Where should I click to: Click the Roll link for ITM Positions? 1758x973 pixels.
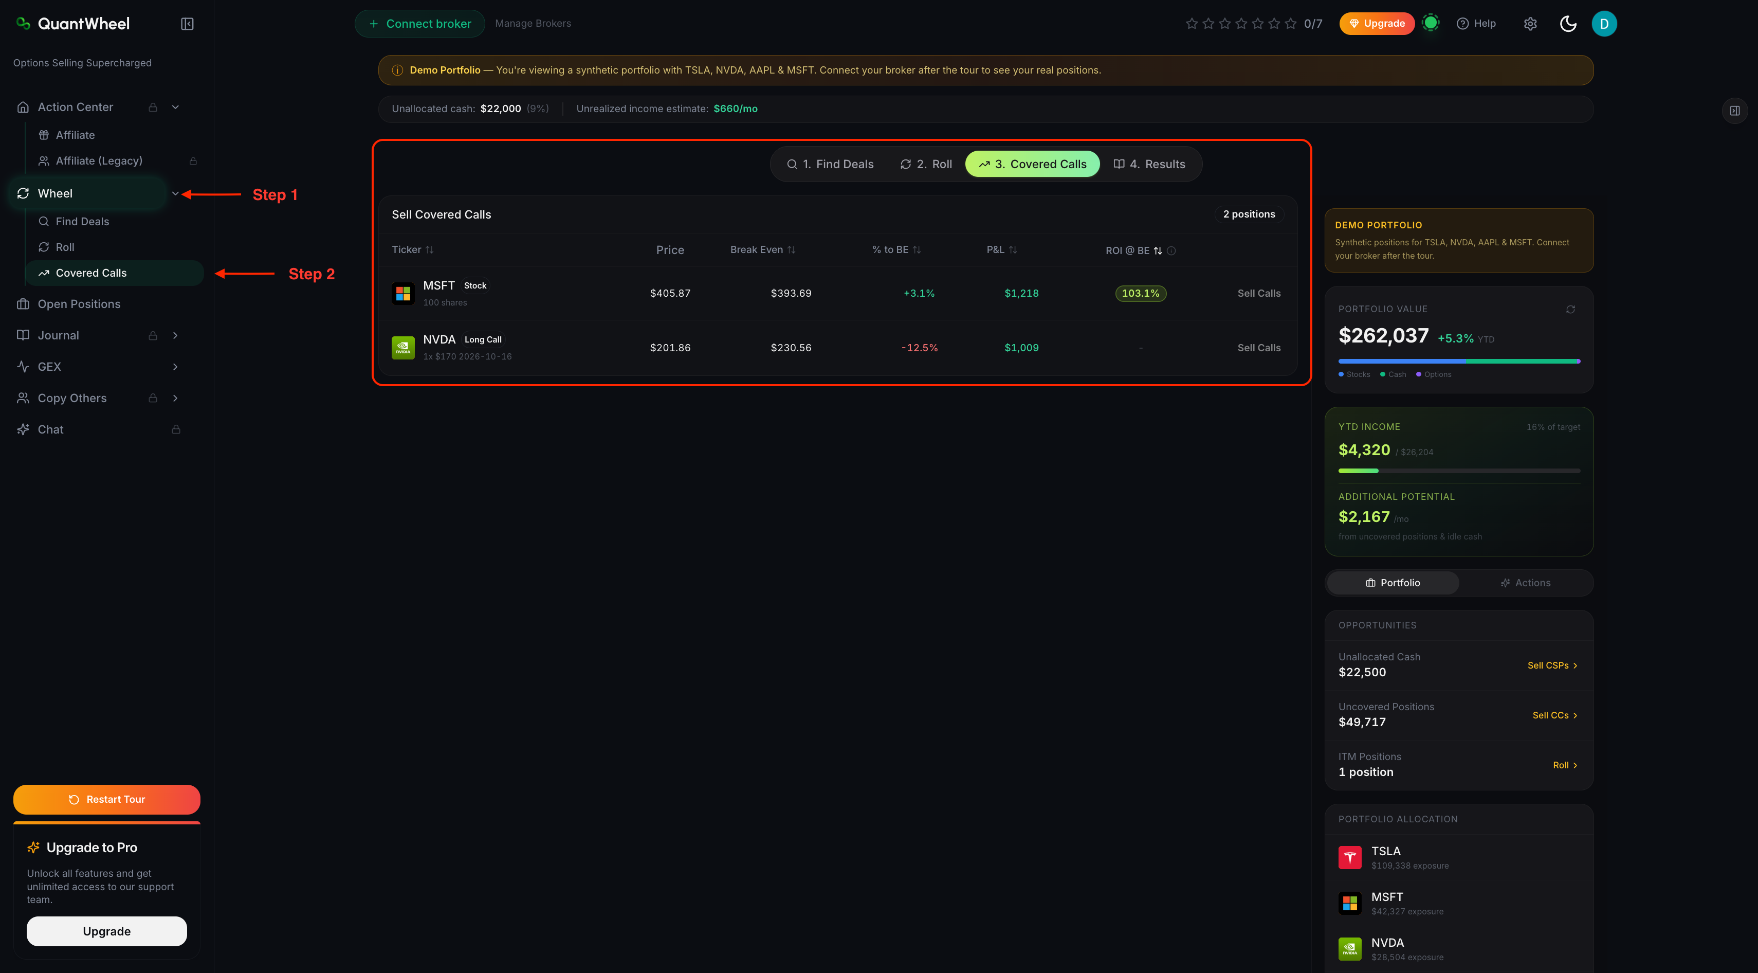pyautogui.click(x=1566, y=765)
